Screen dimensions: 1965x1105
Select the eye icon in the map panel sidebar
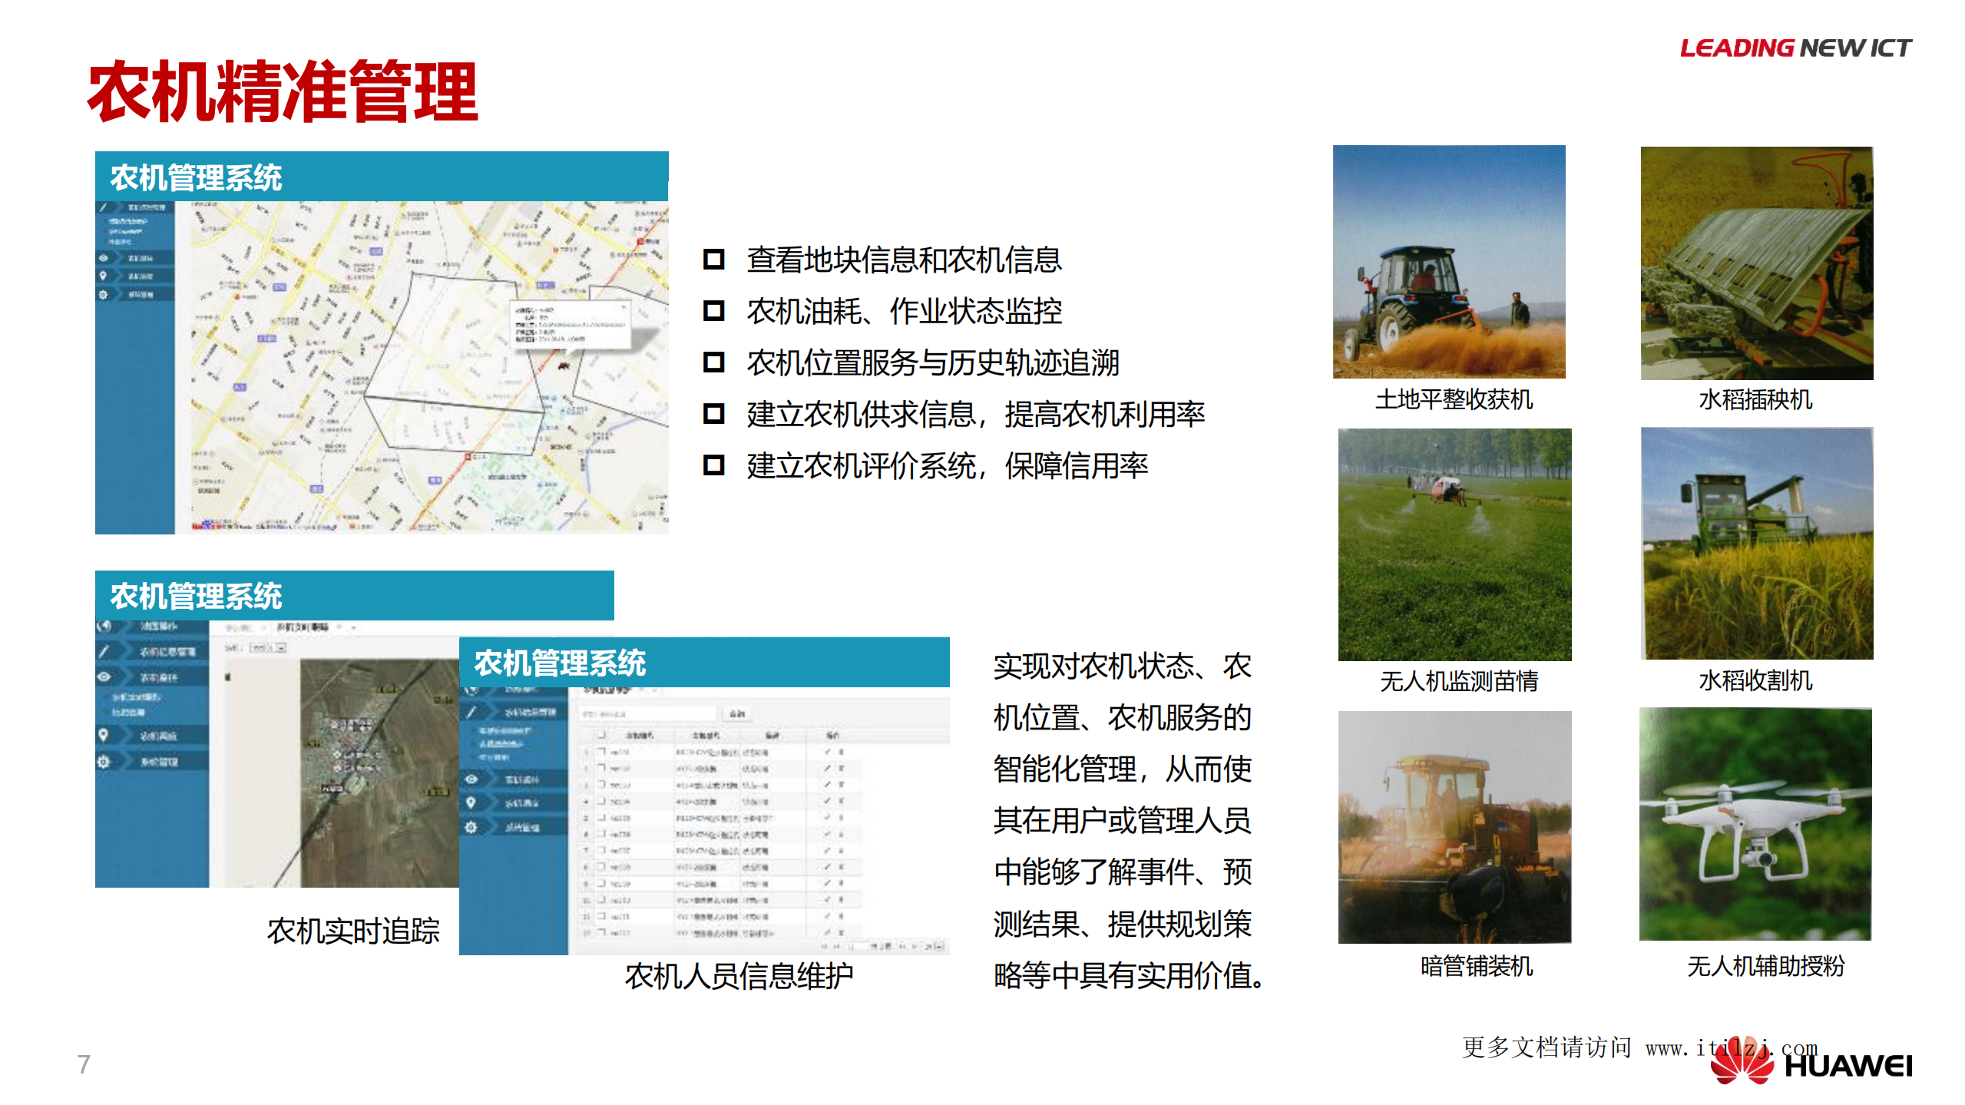[104, 256]
